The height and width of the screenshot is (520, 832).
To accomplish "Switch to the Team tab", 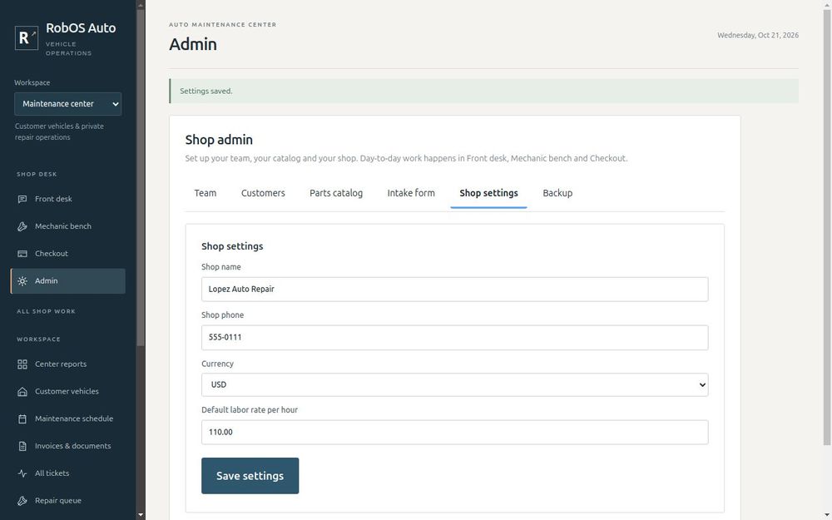I will pyautogui.click(x=206, y=193).
